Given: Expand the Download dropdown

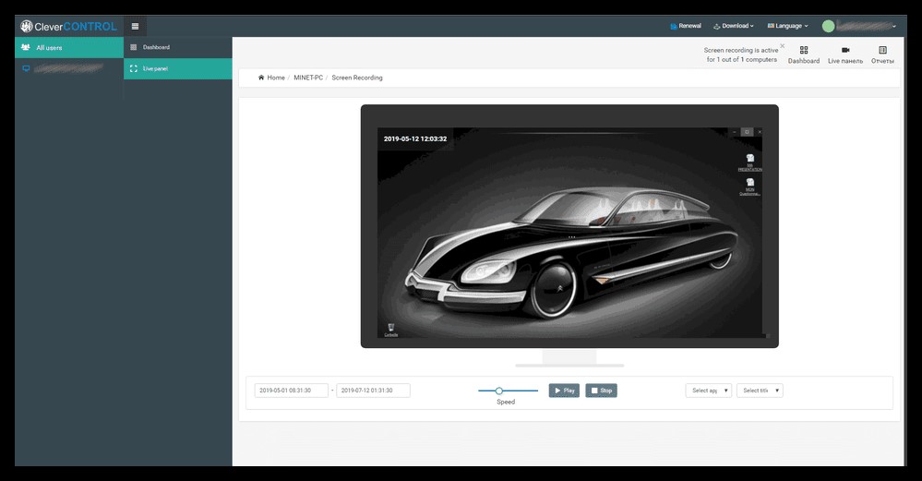Looking at the screenshot, I should click(x=733, y=26).
